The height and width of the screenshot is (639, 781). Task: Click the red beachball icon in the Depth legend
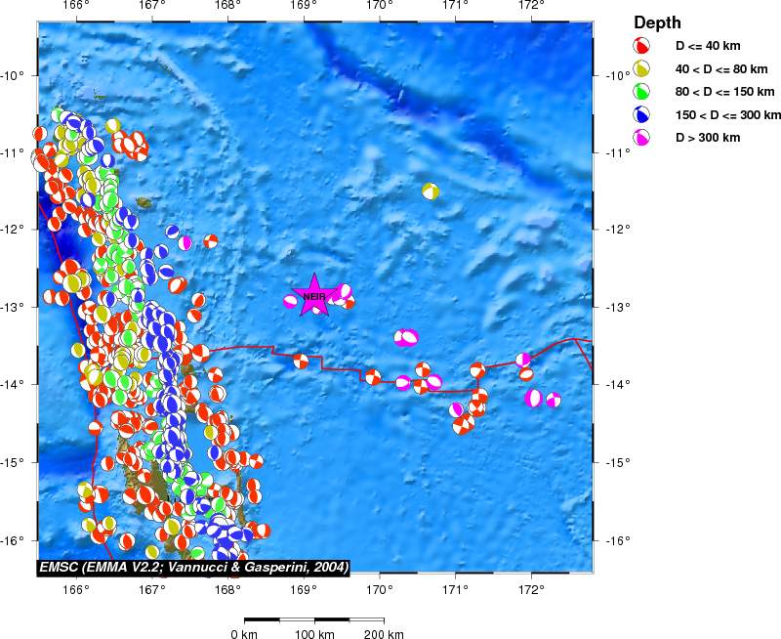(x=641, y=46)
